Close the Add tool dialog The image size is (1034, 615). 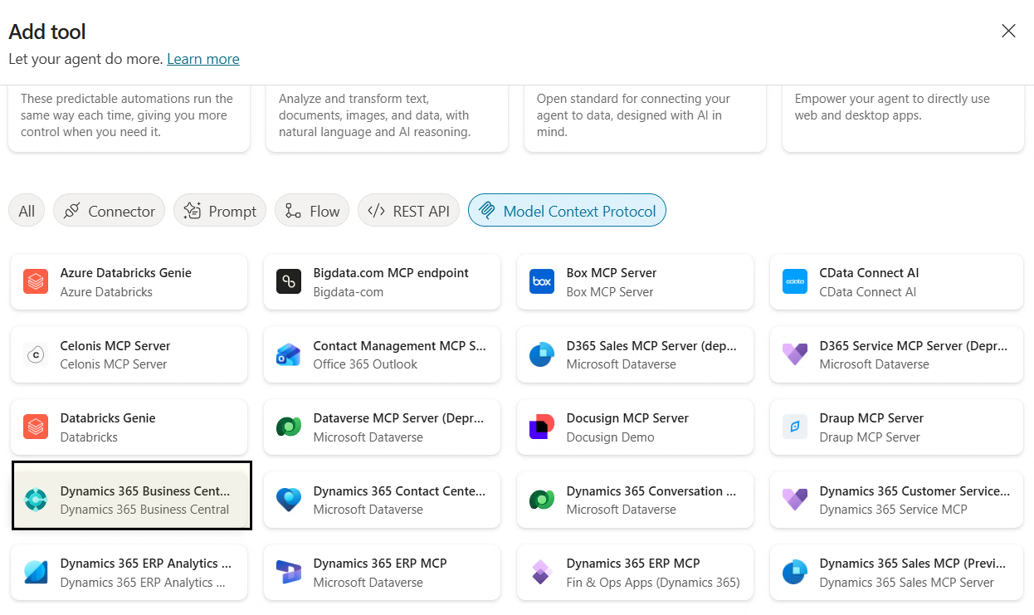point(1008,31)
